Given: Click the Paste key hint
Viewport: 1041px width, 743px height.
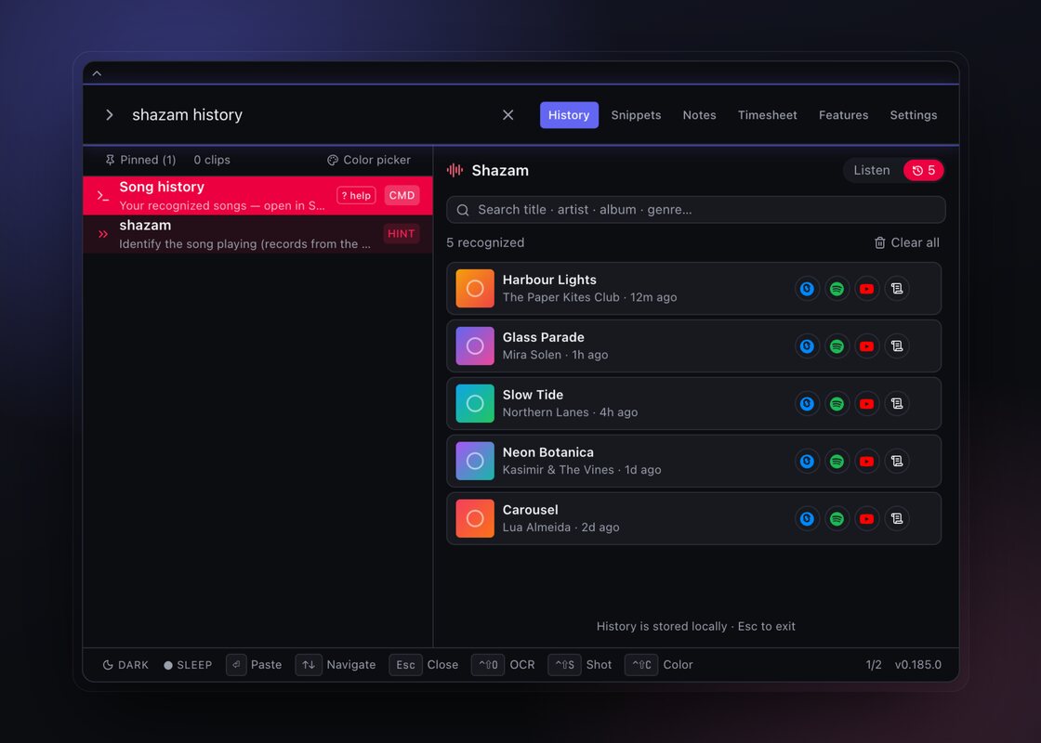Looking at the screenshot, I should click(x=255, y=665).
